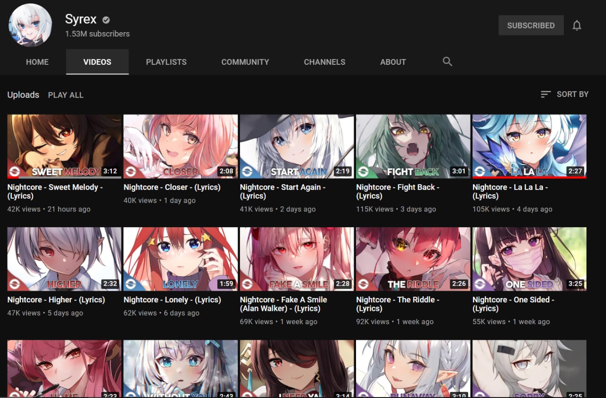606x398 pixels.
Task: Open the Sort By dropdown
Action: tap(565, 94)
